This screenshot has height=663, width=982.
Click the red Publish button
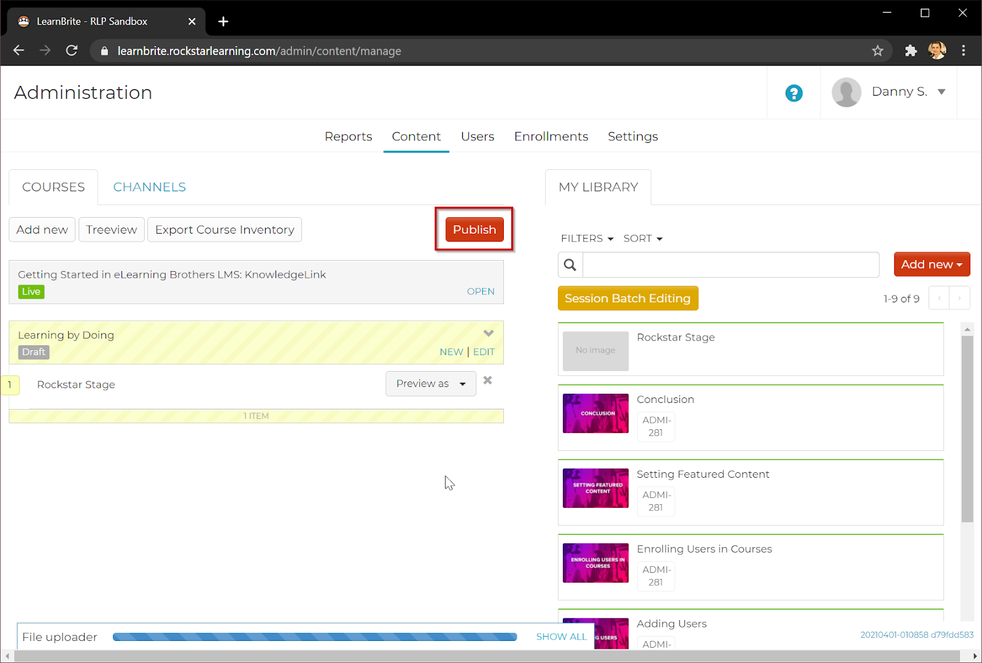click(x=474, y=229)
